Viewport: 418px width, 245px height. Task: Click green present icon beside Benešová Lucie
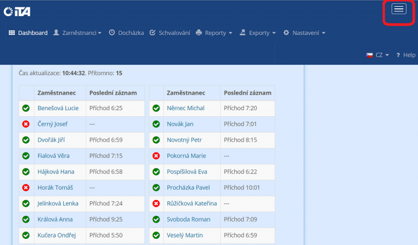26,108
